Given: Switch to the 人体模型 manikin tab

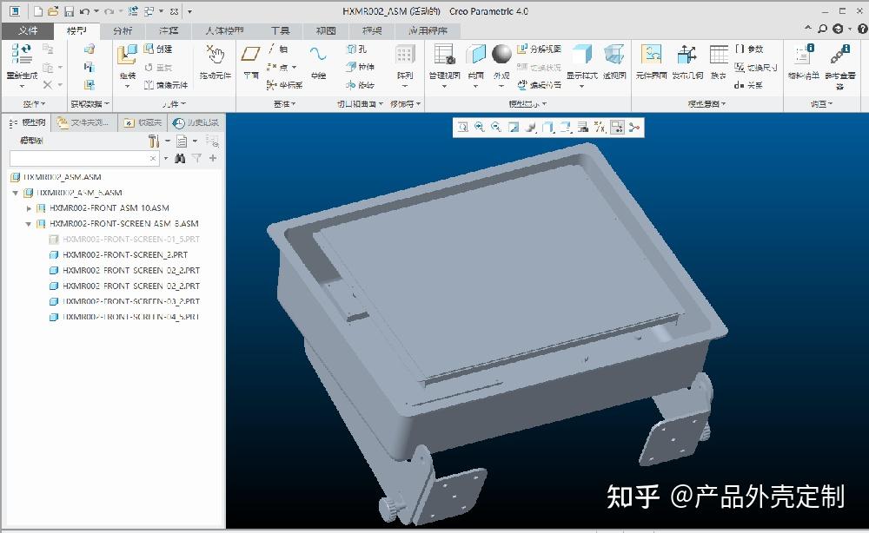Looking at the screenshot, I should click(x=224, y=31).
